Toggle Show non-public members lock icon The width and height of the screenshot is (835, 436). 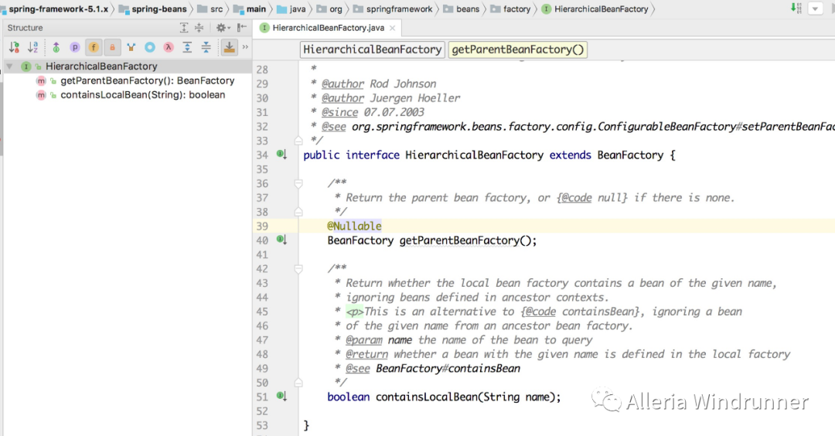[x=112, y=47]
